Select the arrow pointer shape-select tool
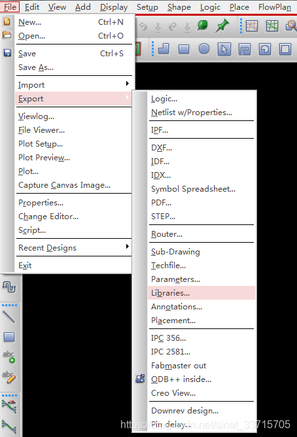Image resolution: width=297 pixels, height=437 pixels. click(224, 49)
